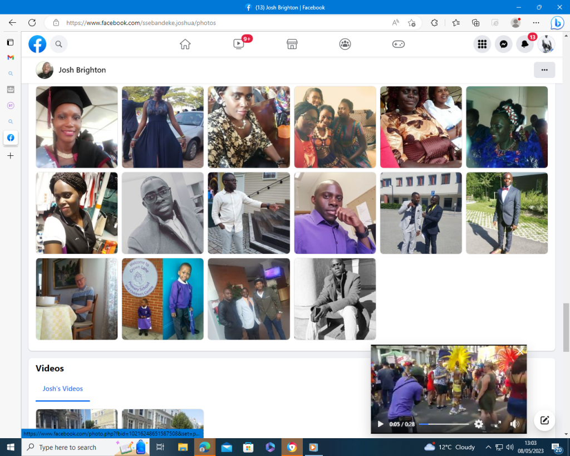Image resolution: width=570 pixels, height=456 pixels.
Task: Open Facebook Marketplace icon
Action: [x=292, y=45]
